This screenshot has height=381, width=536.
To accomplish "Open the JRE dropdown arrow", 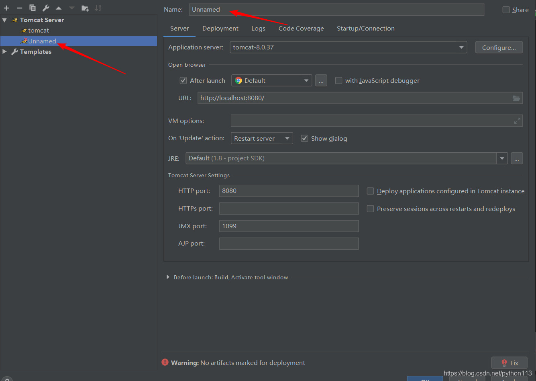I will coord(502,158).
